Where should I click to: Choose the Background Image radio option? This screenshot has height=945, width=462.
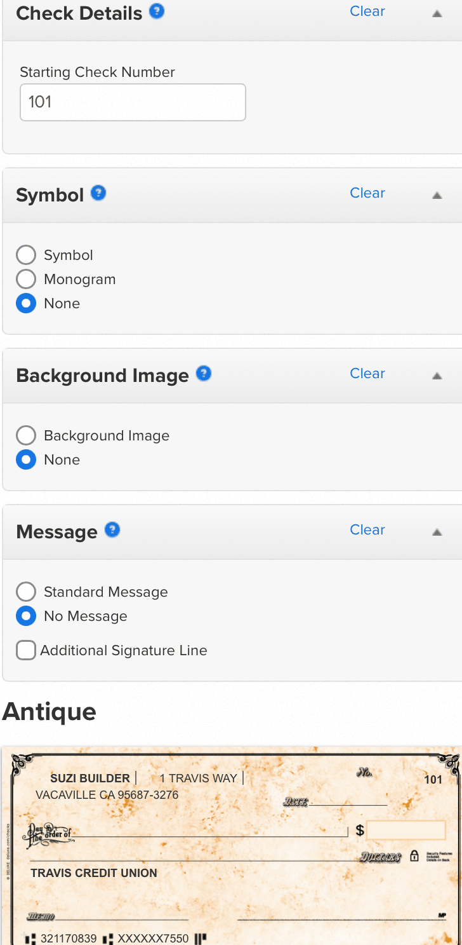[26, 436]
